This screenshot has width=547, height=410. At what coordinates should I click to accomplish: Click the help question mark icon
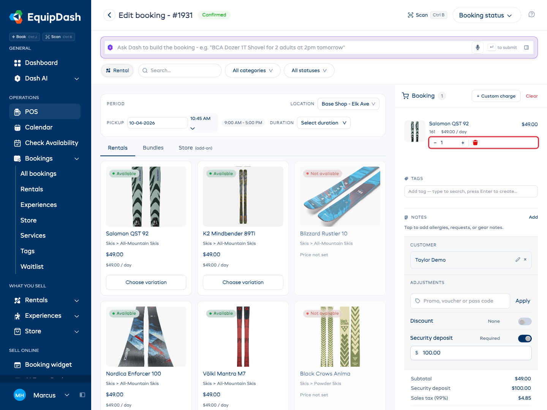[531, 14]
